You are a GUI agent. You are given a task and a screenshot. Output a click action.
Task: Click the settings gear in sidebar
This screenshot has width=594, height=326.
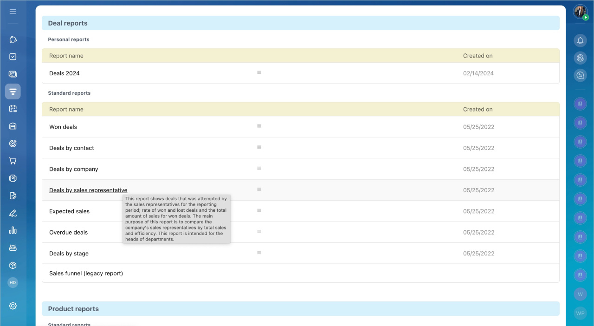13,306
